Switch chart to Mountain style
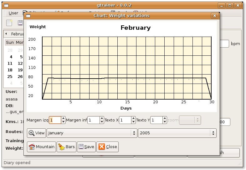This screenshot has height=170, width=246. click(41, 147)
